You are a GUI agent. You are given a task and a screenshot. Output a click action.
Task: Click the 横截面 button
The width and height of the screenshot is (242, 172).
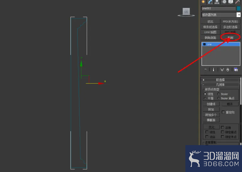[211, 120]
